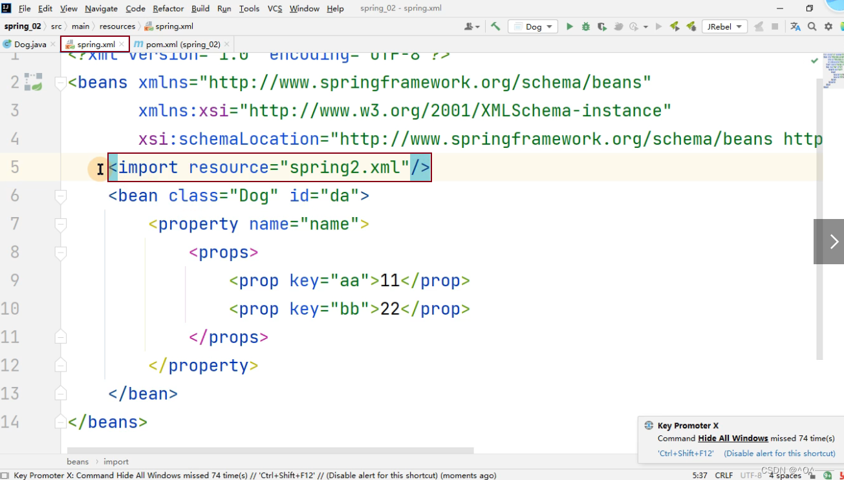Screen dimensions: 844x480
Task: Open the VCS menu
Action: click(274, 8)
